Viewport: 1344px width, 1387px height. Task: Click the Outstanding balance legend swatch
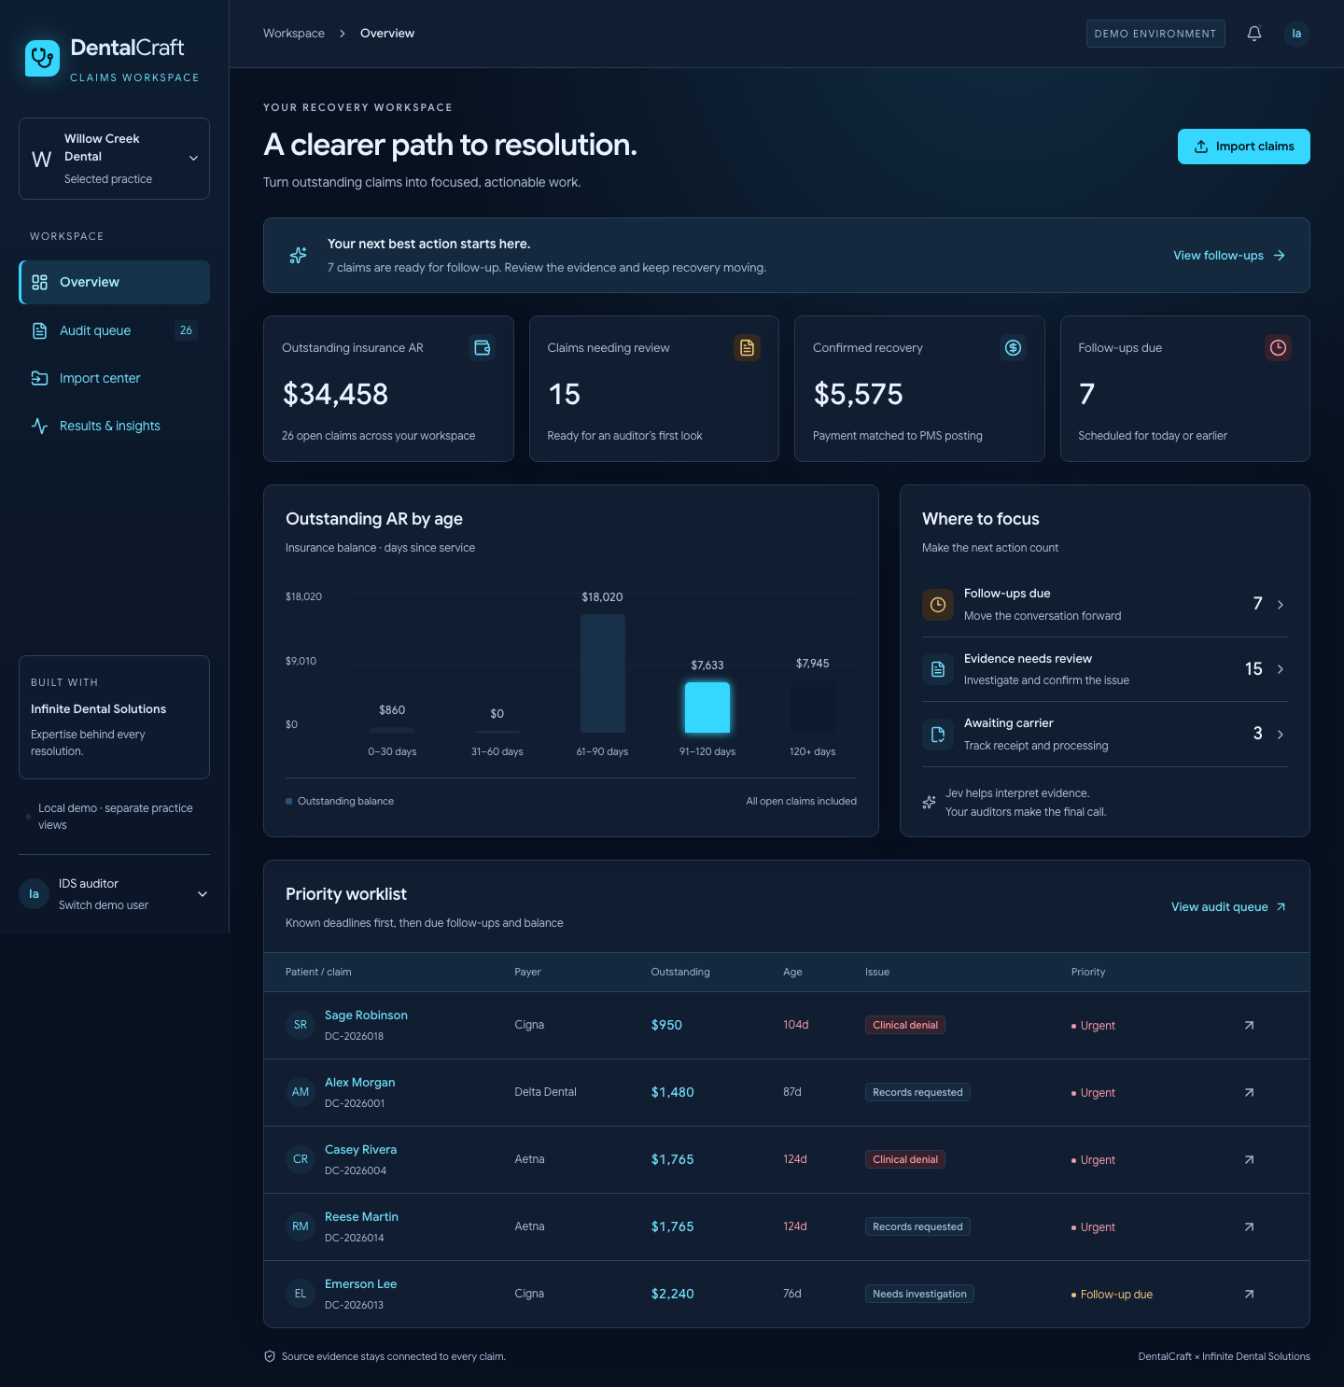(x=289, y=801)
